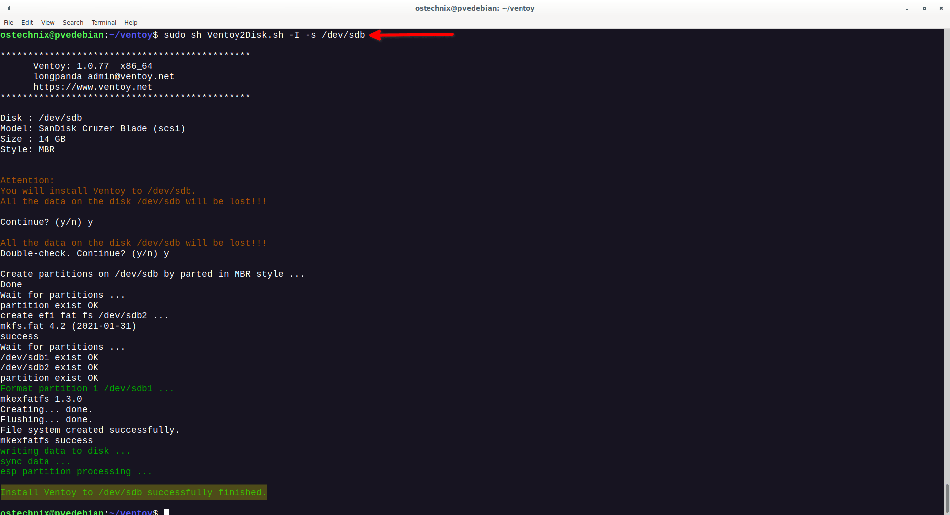
Task: Open the Edit menu
Action: (27, 22)
